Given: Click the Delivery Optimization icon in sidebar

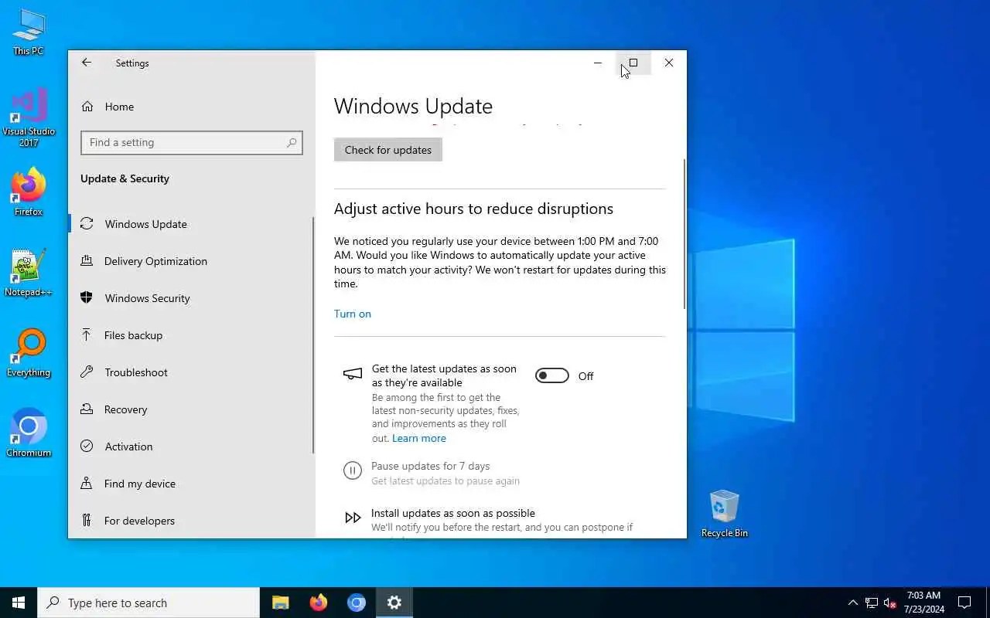Looking at the screenshot, I should coord(87,261).
